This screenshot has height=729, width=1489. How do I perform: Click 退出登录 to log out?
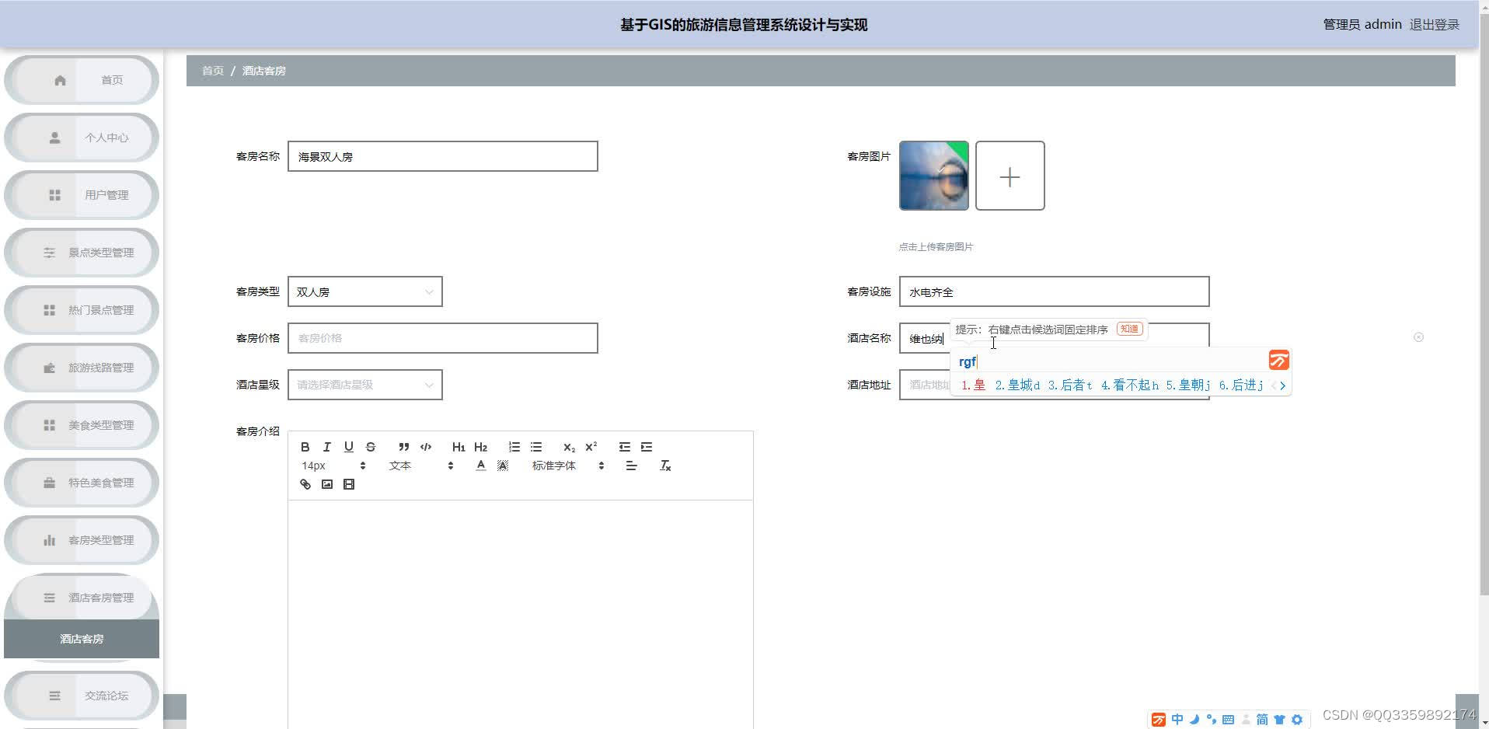tap(1435, 25)
